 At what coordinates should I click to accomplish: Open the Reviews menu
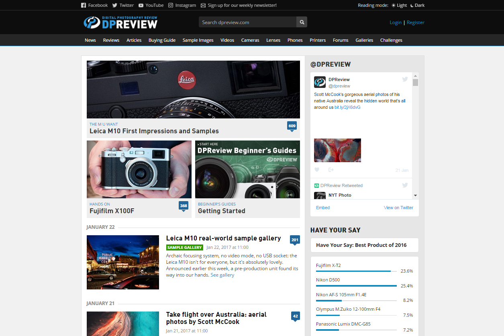(x=111, y=40)
